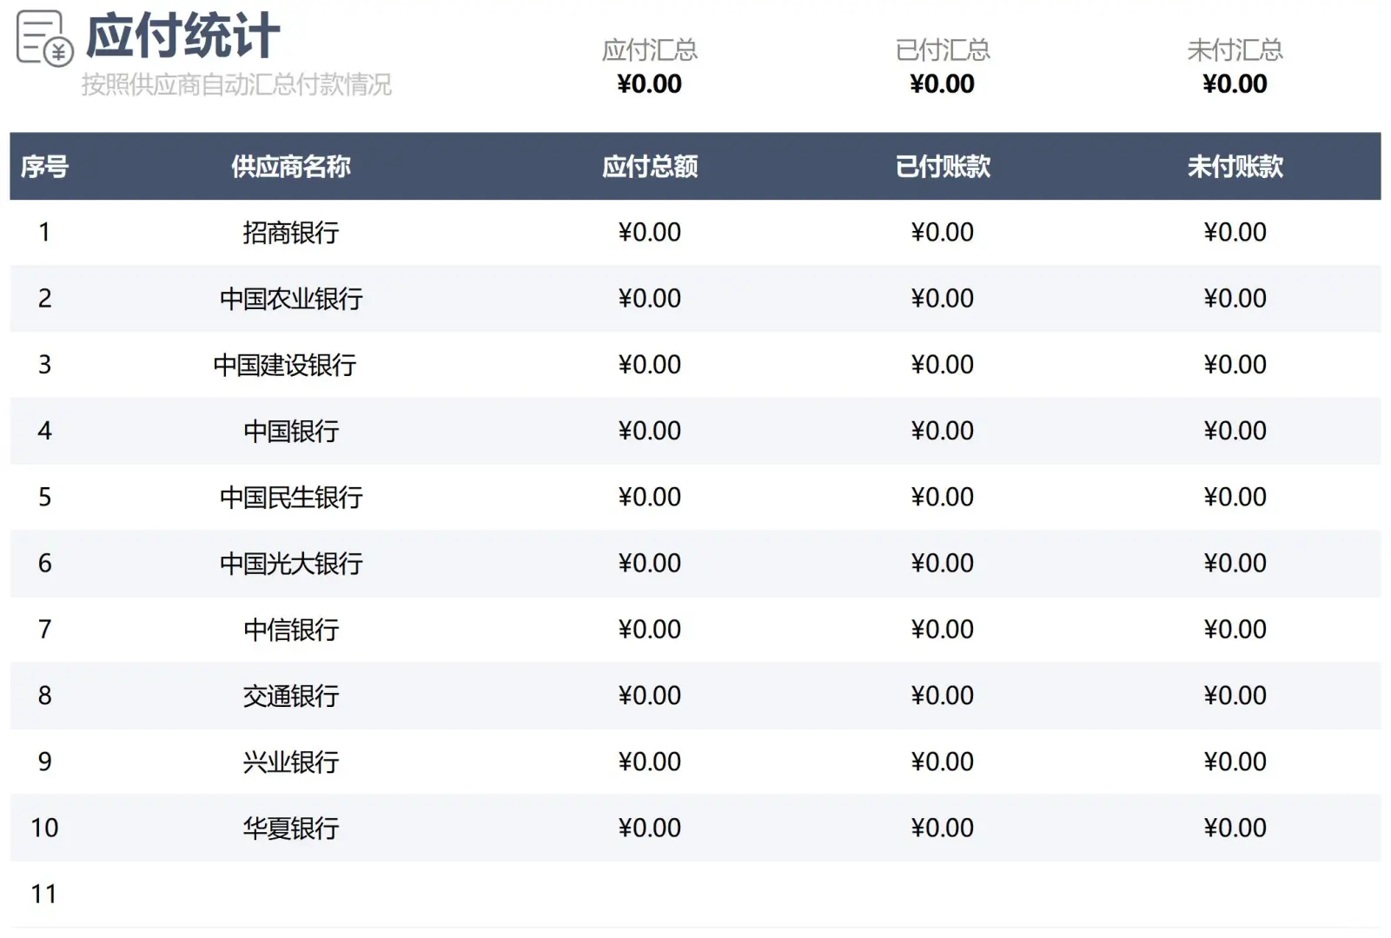Image resolution: width=1391 pixels, height=938 pixels.
Task: Click the 应付总额 column header
Action: coord(650,167)
